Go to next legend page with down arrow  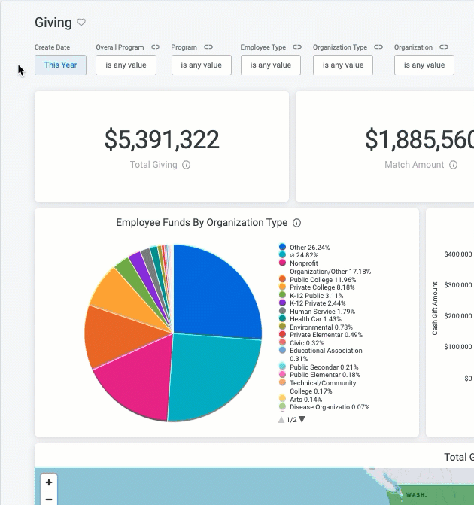pos(302,419)
